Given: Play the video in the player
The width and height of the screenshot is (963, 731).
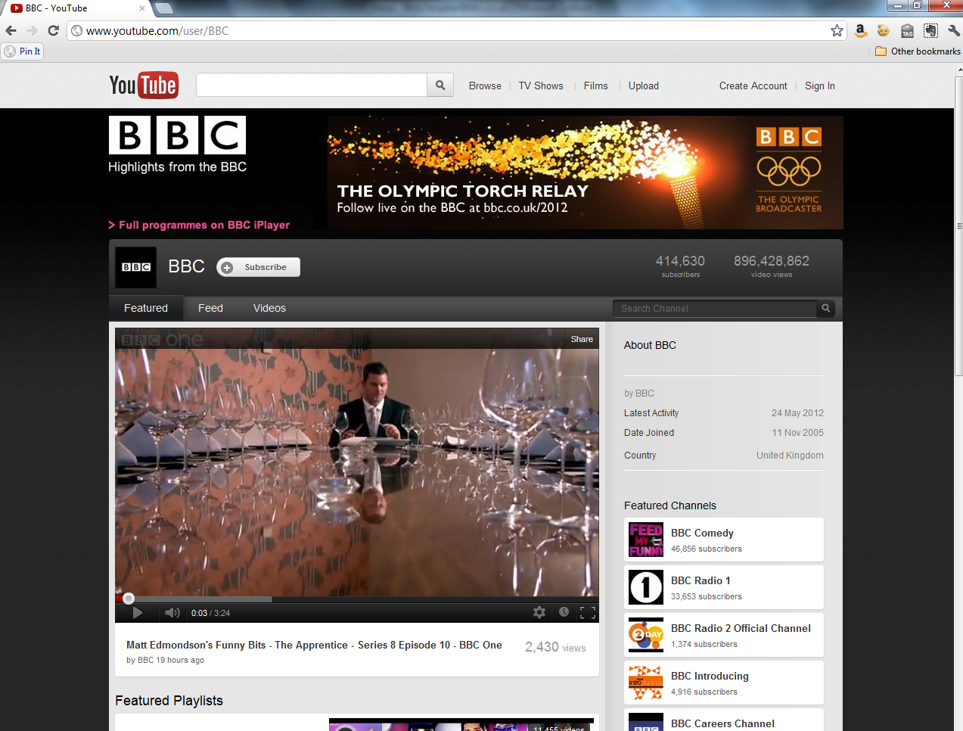Looking at the screenshot, I should coord(137,612).
